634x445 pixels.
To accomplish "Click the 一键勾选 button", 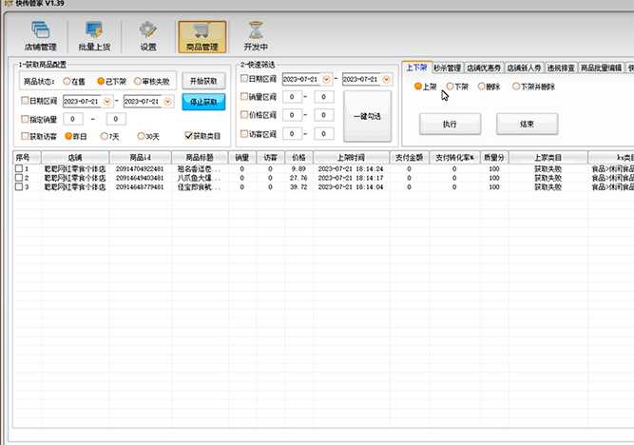I will tap(367, 117).
